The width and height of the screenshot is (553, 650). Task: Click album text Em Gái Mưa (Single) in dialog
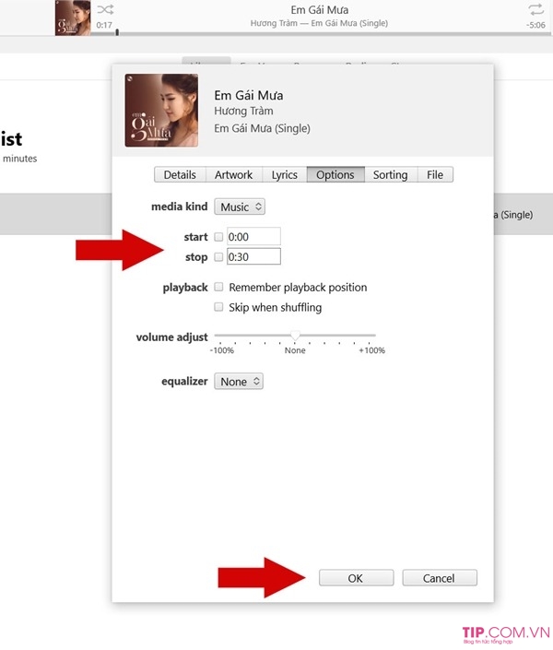click(x=262, y=128)
